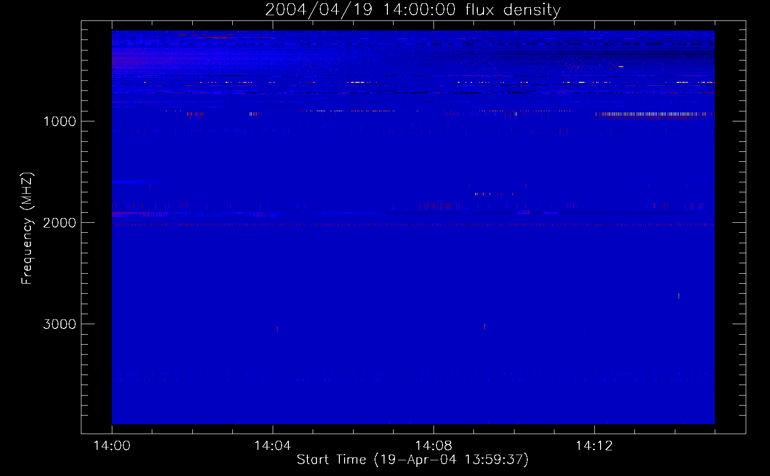Screen dimensions: 770x476
Task: Select the 'Frequency (MHZ)' y-axis label
Action: point(27,228)
